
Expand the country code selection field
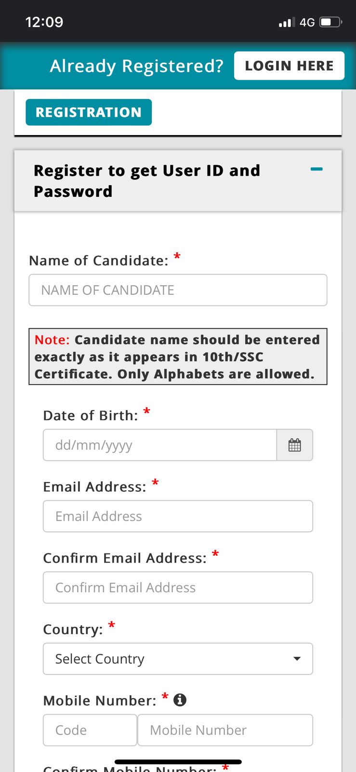tap(90, 730)
